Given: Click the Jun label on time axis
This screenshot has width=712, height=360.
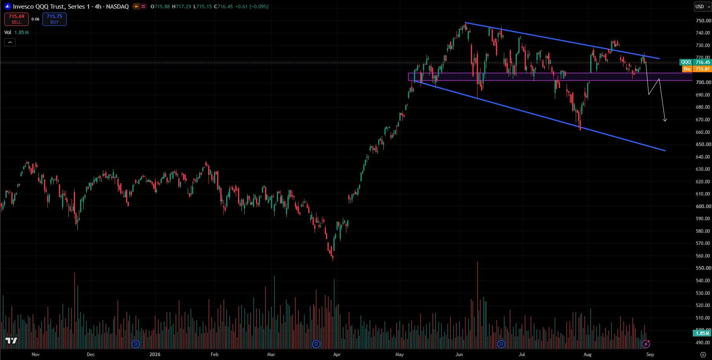Looking at the screenshot, I should coord(459,355).
